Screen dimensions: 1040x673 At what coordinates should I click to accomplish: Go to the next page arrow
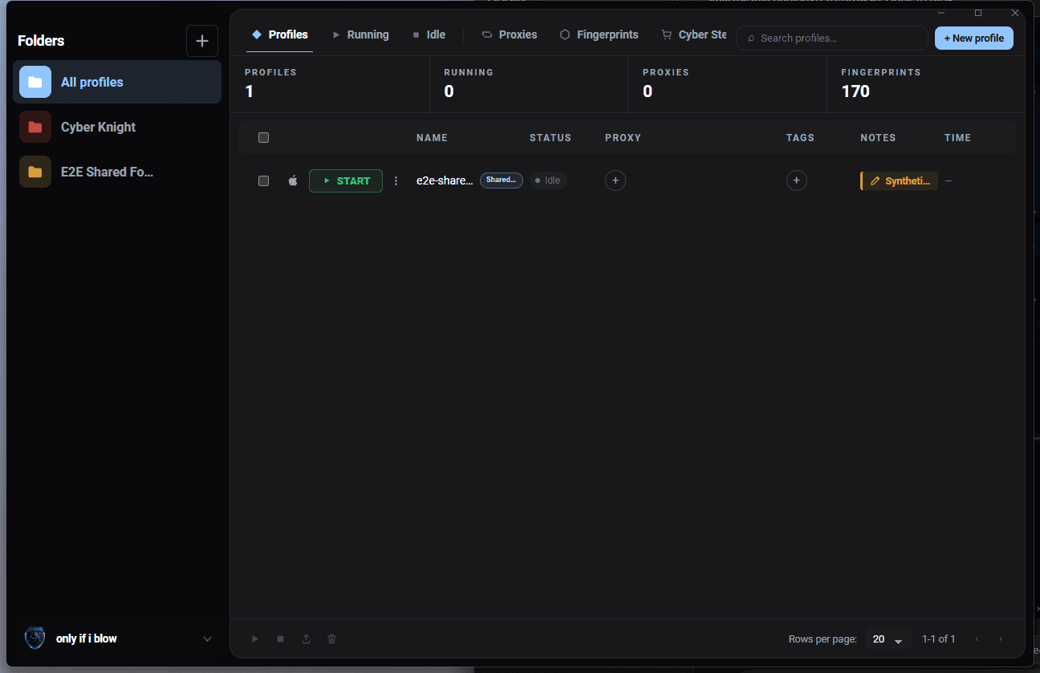click(1001, 639)
